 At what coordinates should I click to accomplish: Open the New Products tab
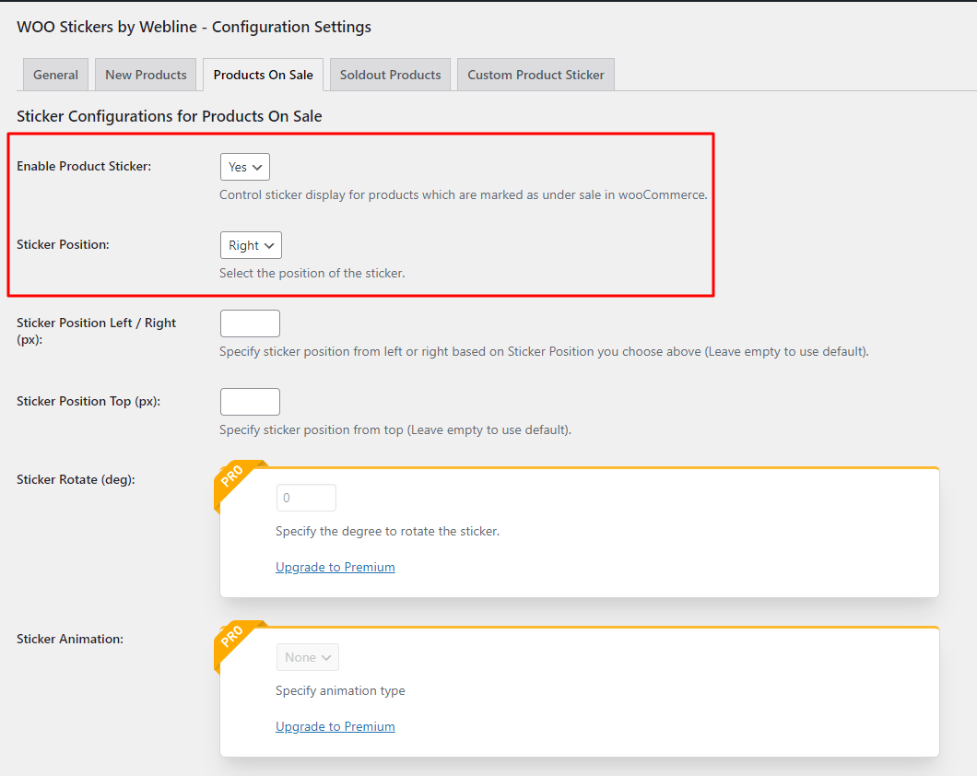click(146, 75)
